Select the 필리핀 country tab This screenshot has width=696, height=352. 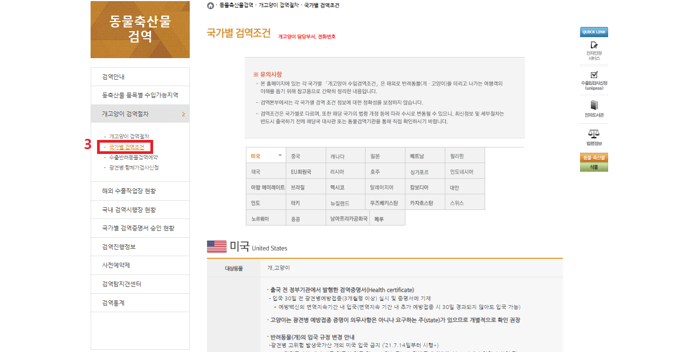coord(465,156)
